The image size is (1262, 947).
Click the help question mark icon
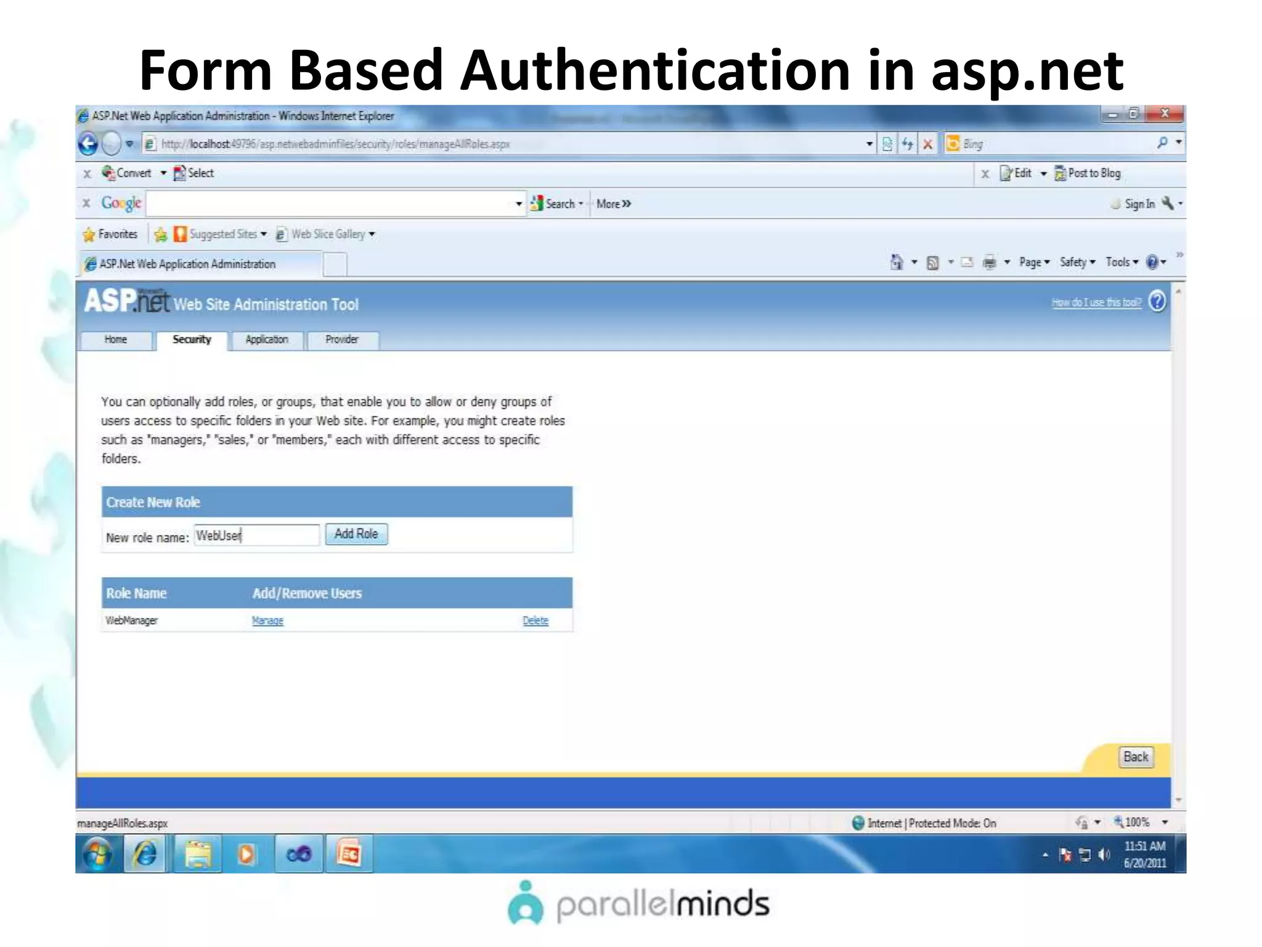(1157, 301)
